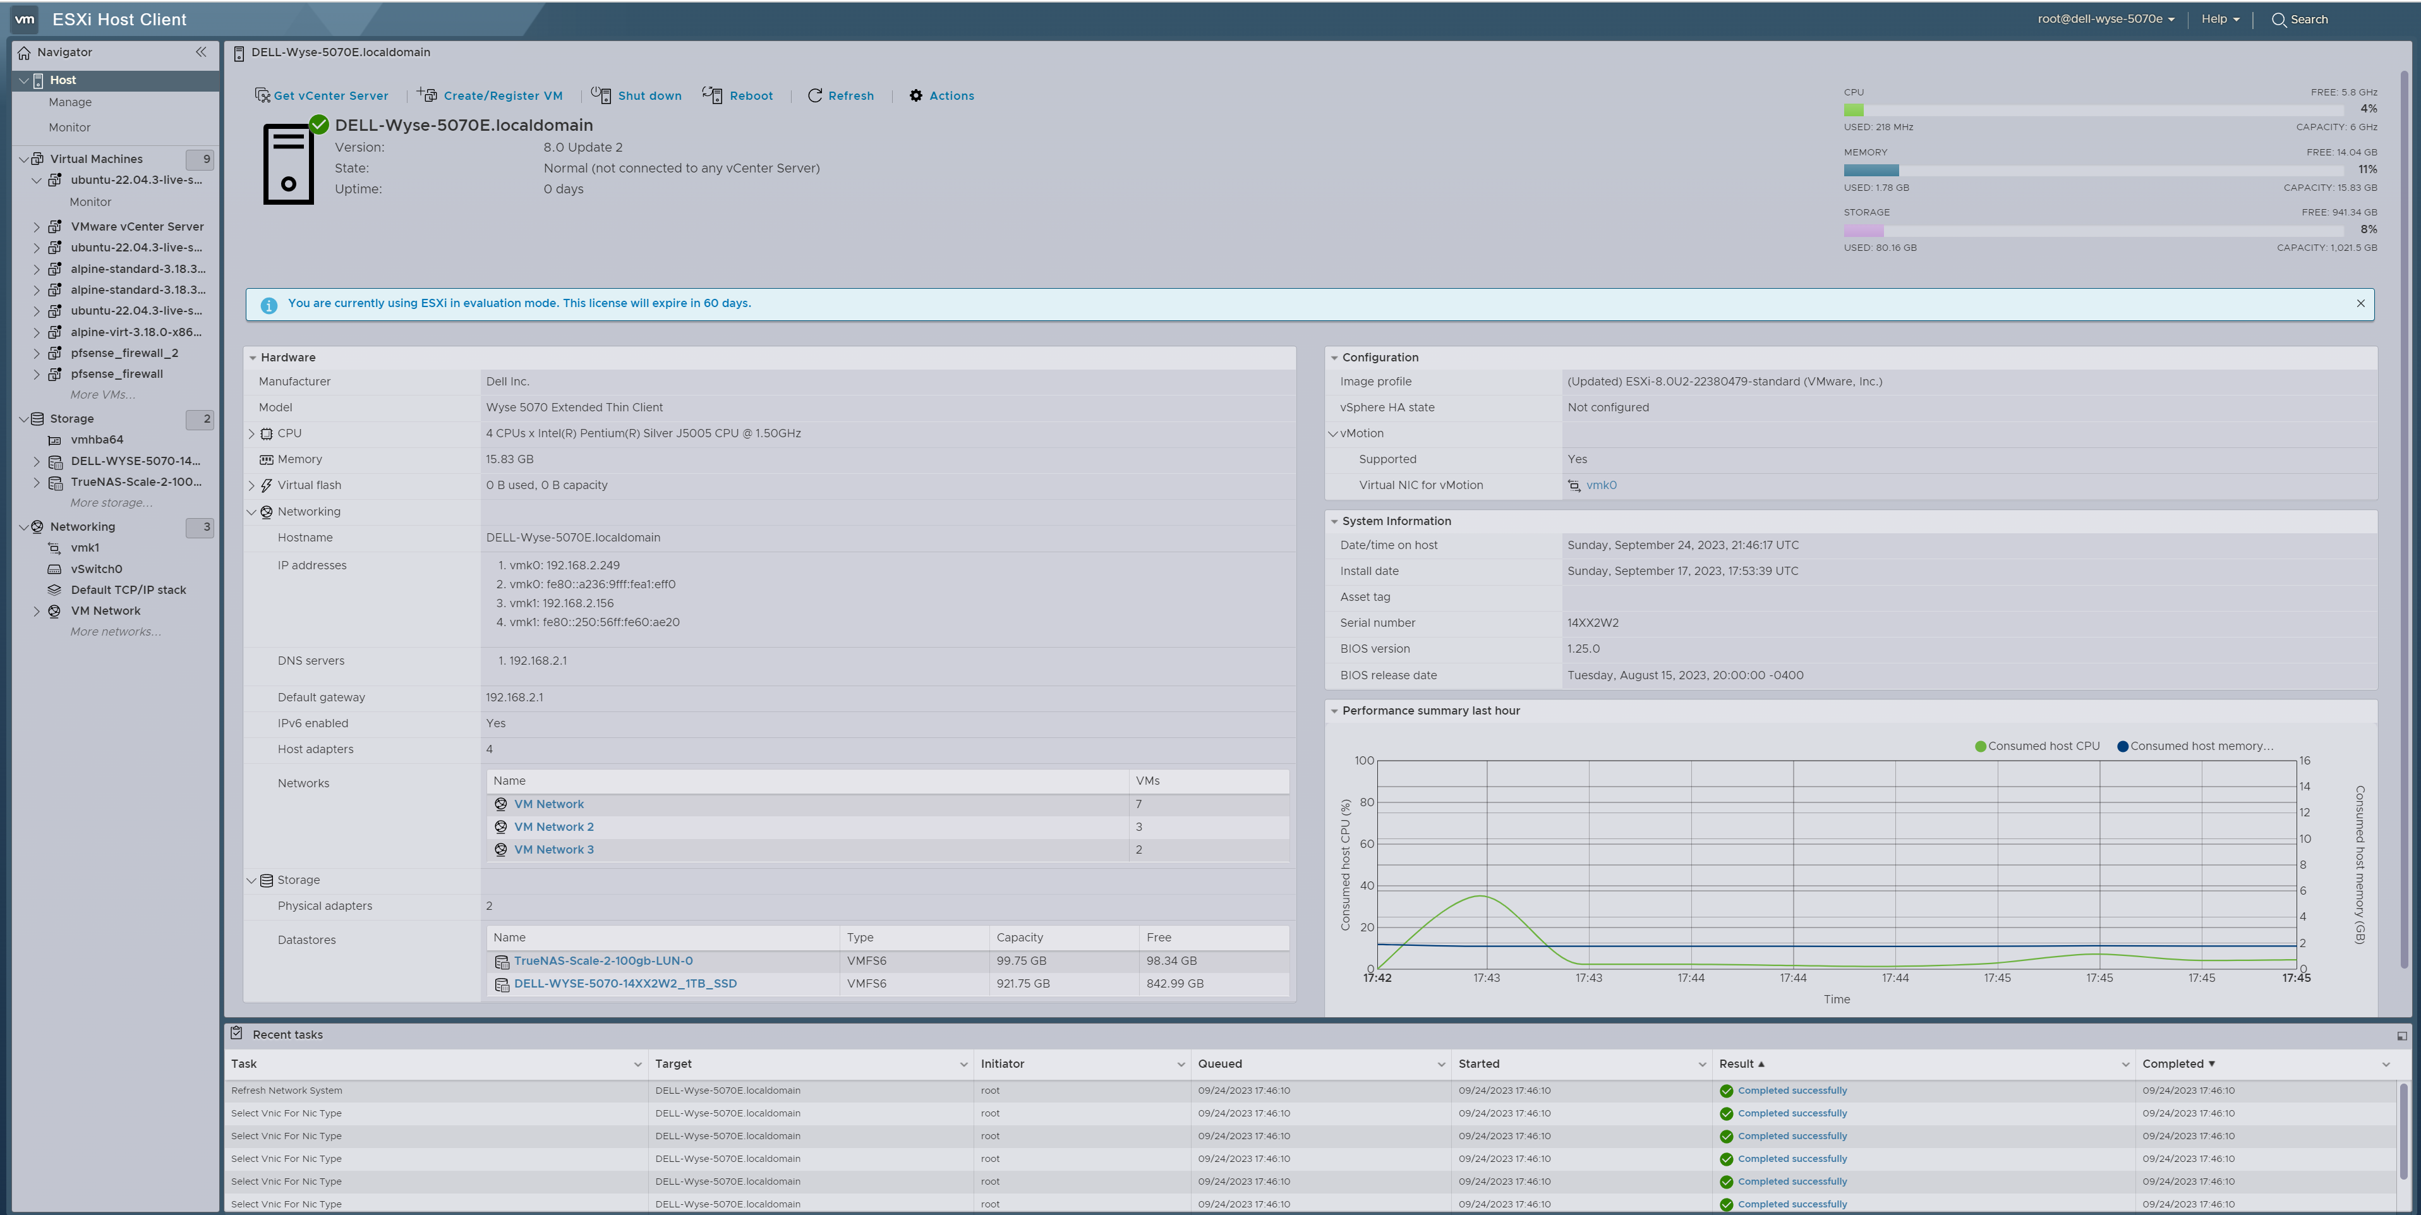Click the purple storage usage bar

coord(1863,230)
